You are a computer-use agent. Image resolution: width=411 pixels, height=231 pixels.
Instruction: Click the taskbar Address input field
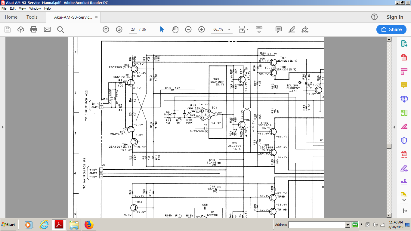pos(317,225)
